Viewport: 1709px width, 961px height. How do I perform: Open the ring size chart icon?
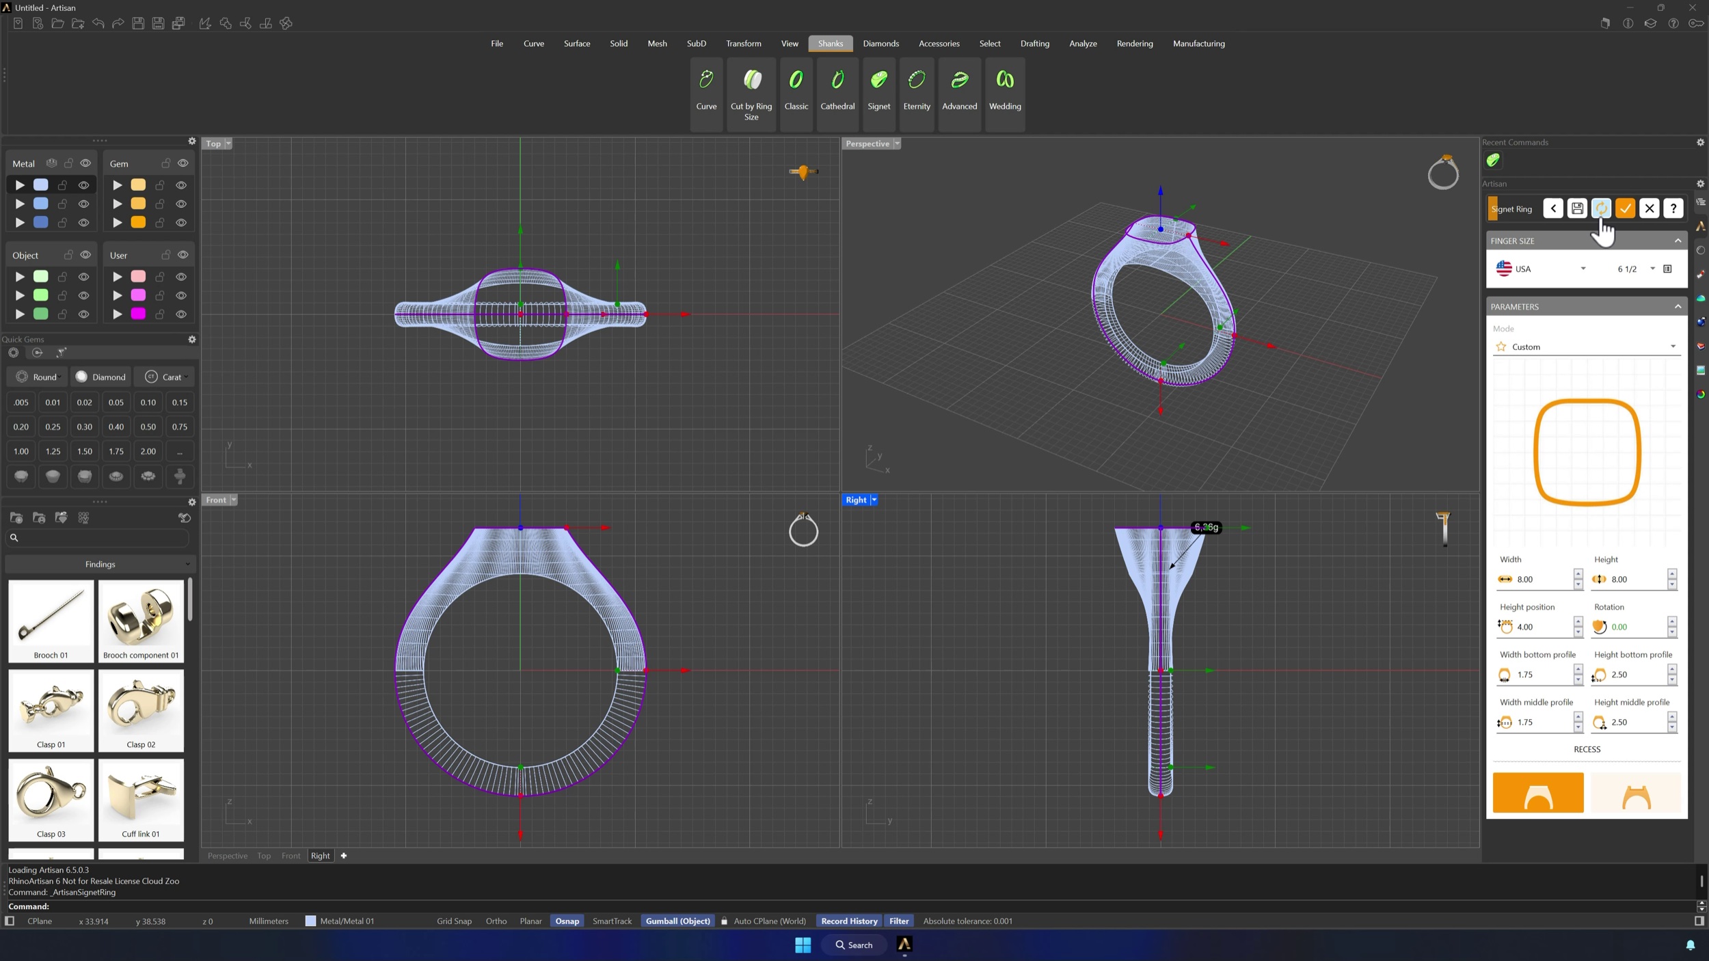tap(1667, 269)
